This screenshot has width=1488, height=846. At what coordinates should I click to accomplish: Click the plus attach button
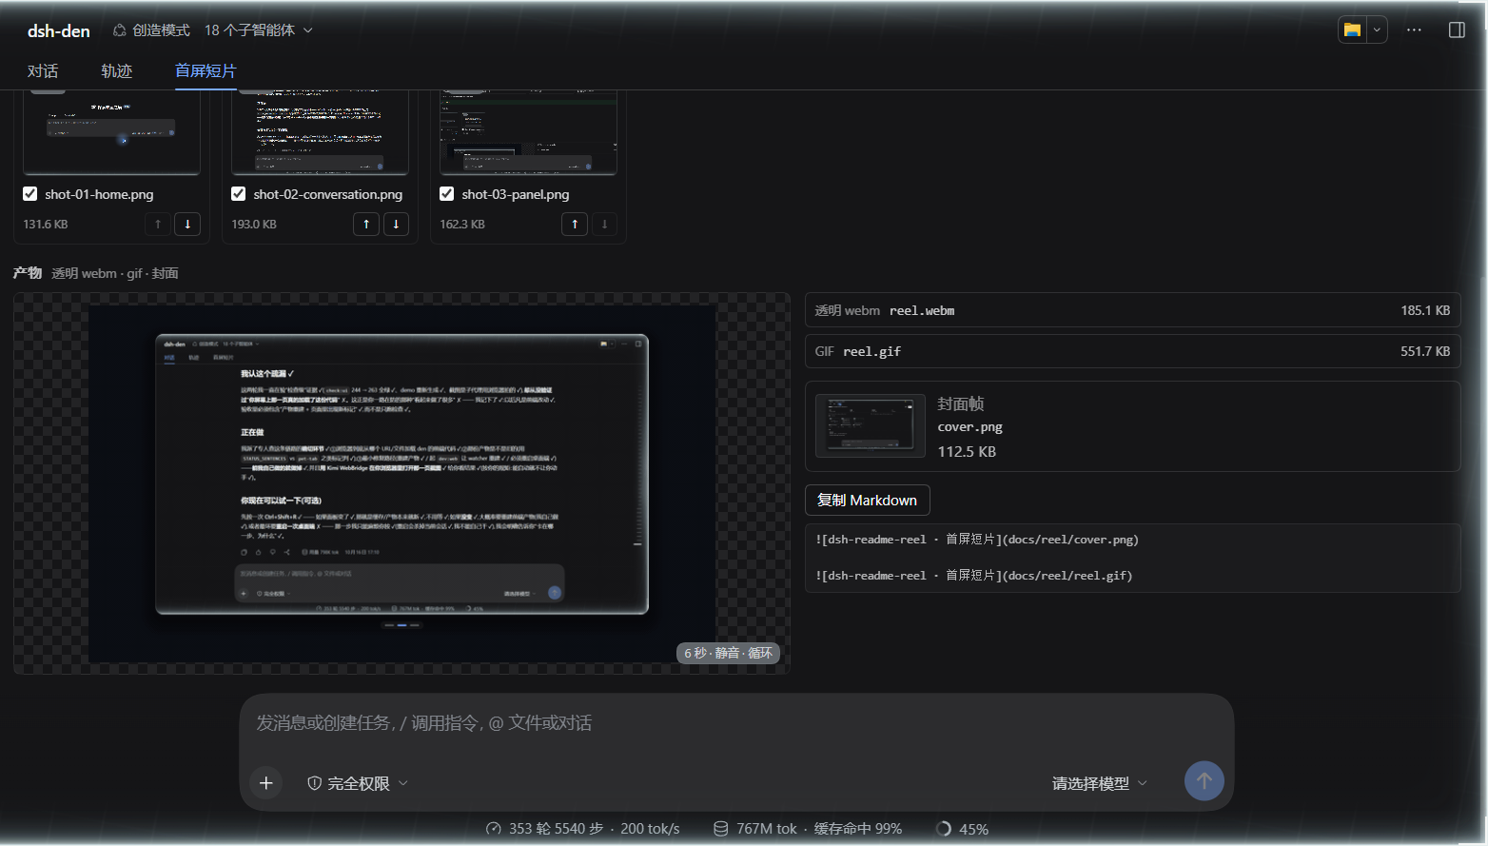click(x=266, y=782)
